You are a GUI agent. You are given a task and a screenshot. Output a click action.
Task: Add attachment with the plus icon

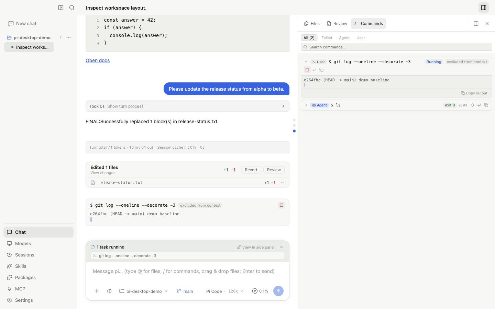point(97,291)
